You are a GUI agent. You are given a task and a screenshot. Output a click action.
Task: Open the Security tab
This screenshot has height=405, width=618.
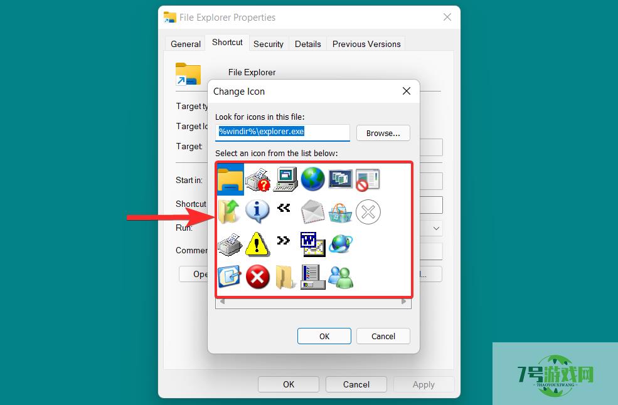coord(269,44)
